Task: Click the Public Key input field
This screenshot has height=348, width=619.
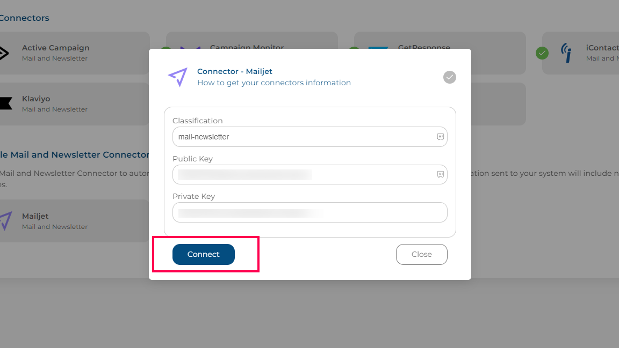Action: tap(310, 174)
